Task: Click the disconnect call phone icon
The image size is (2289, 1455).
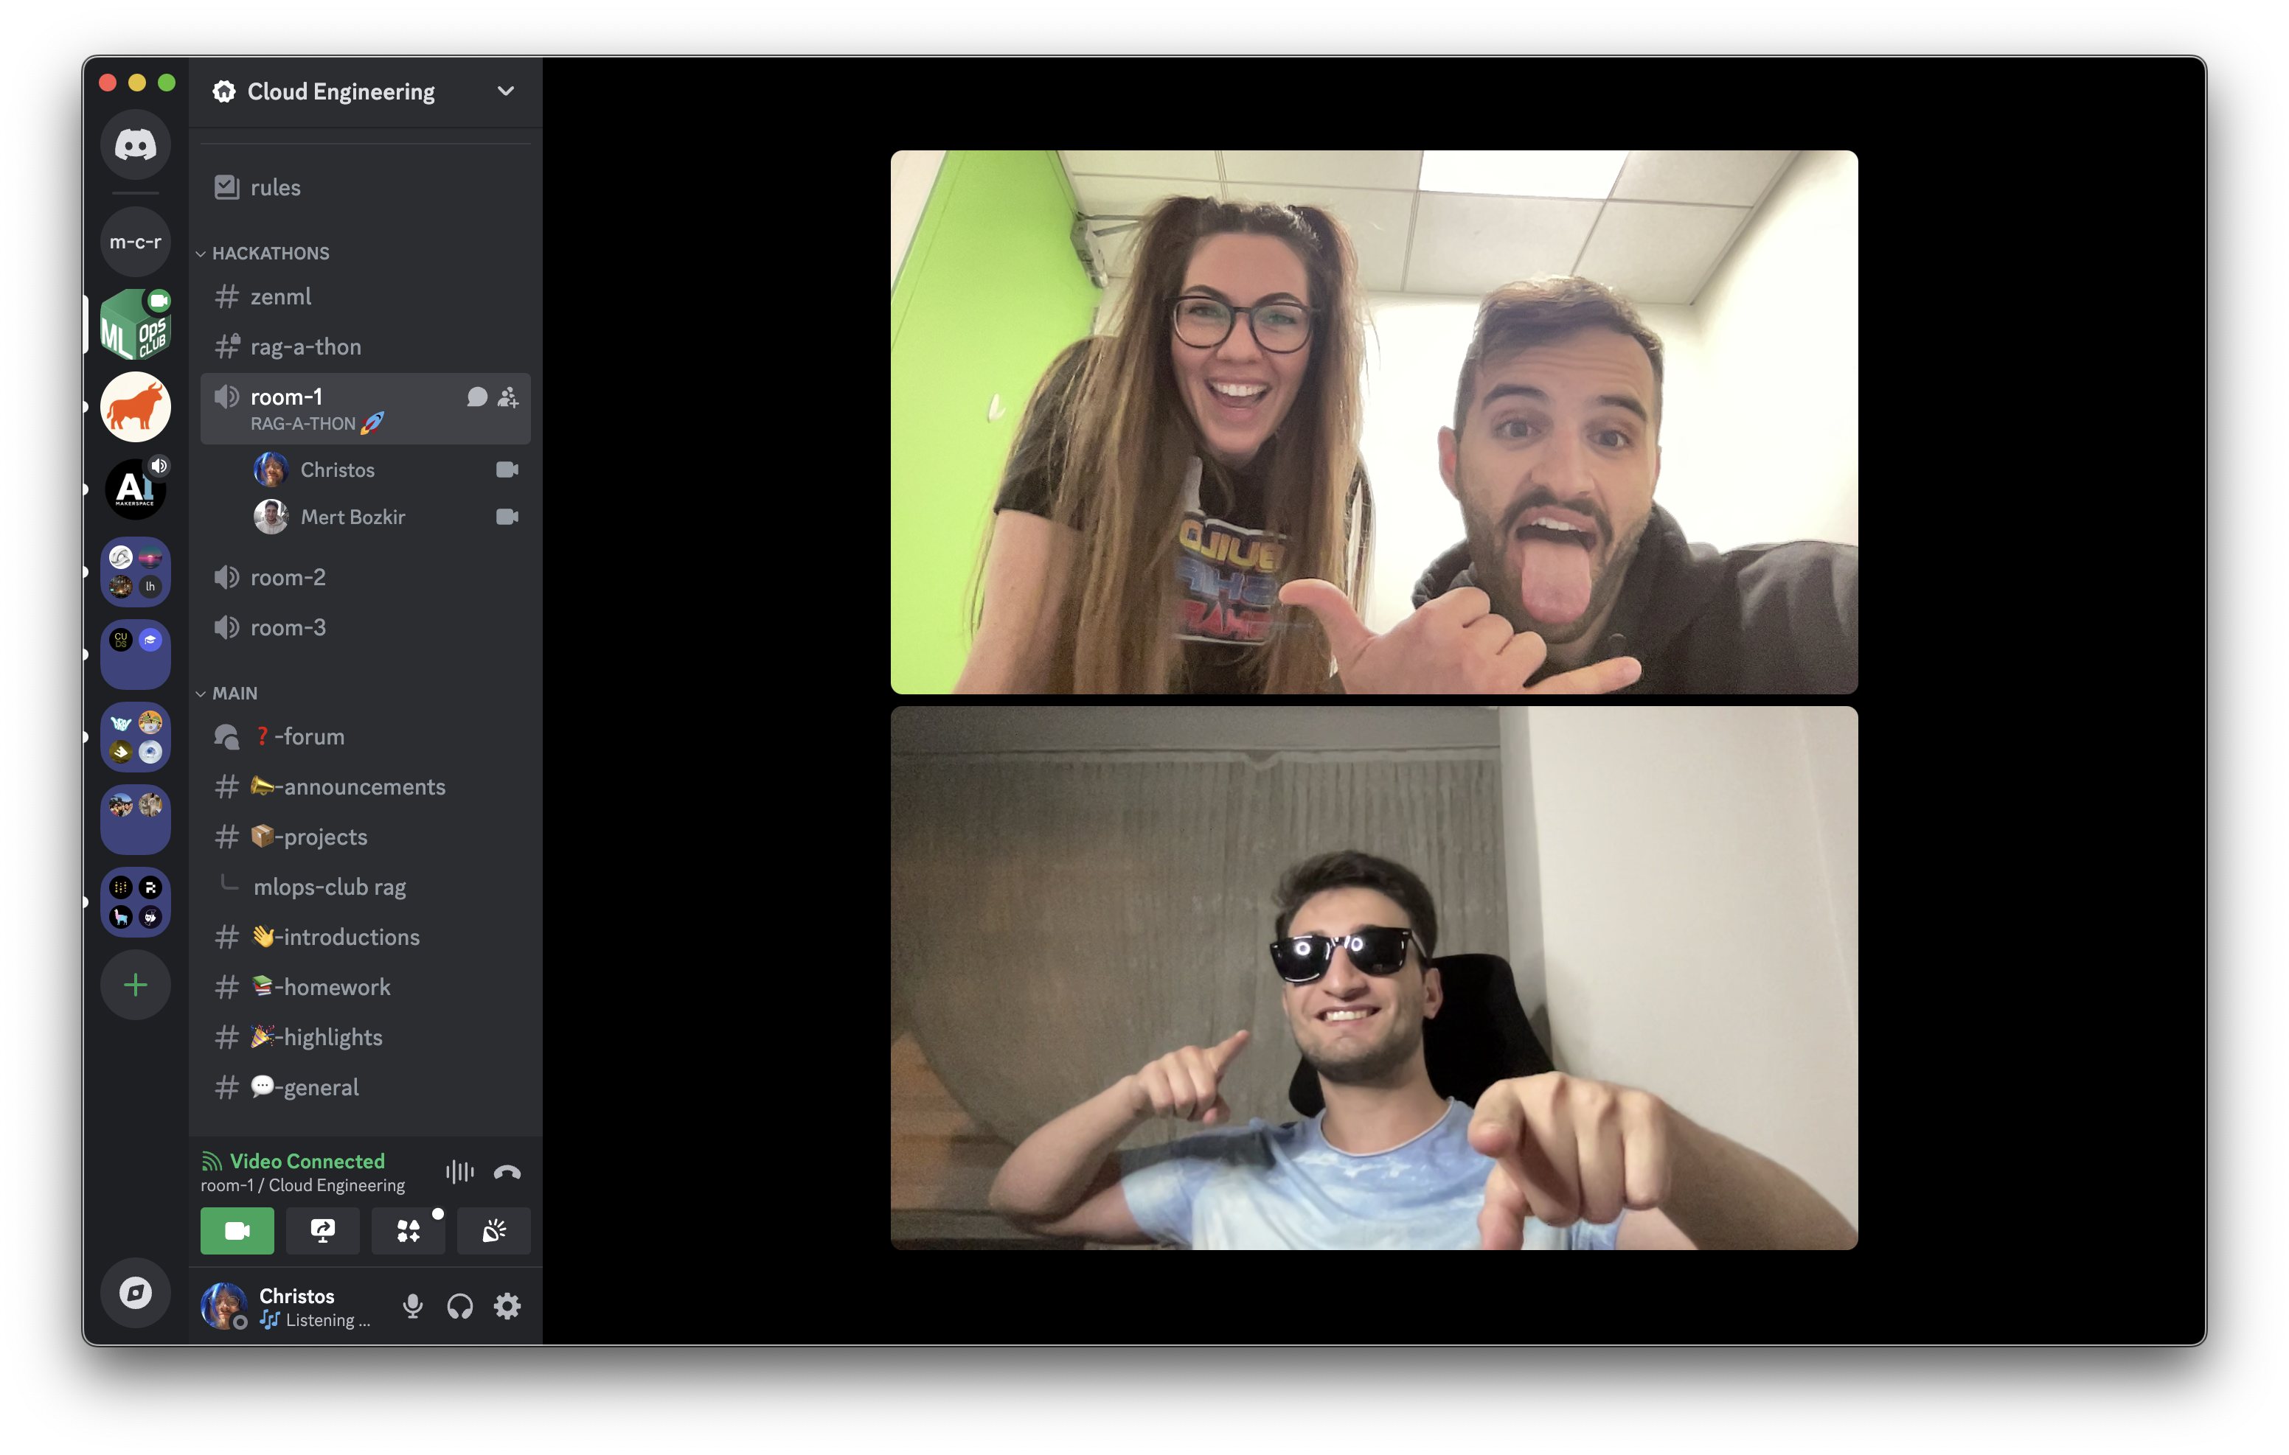Action: click(x=507, y=1172)
